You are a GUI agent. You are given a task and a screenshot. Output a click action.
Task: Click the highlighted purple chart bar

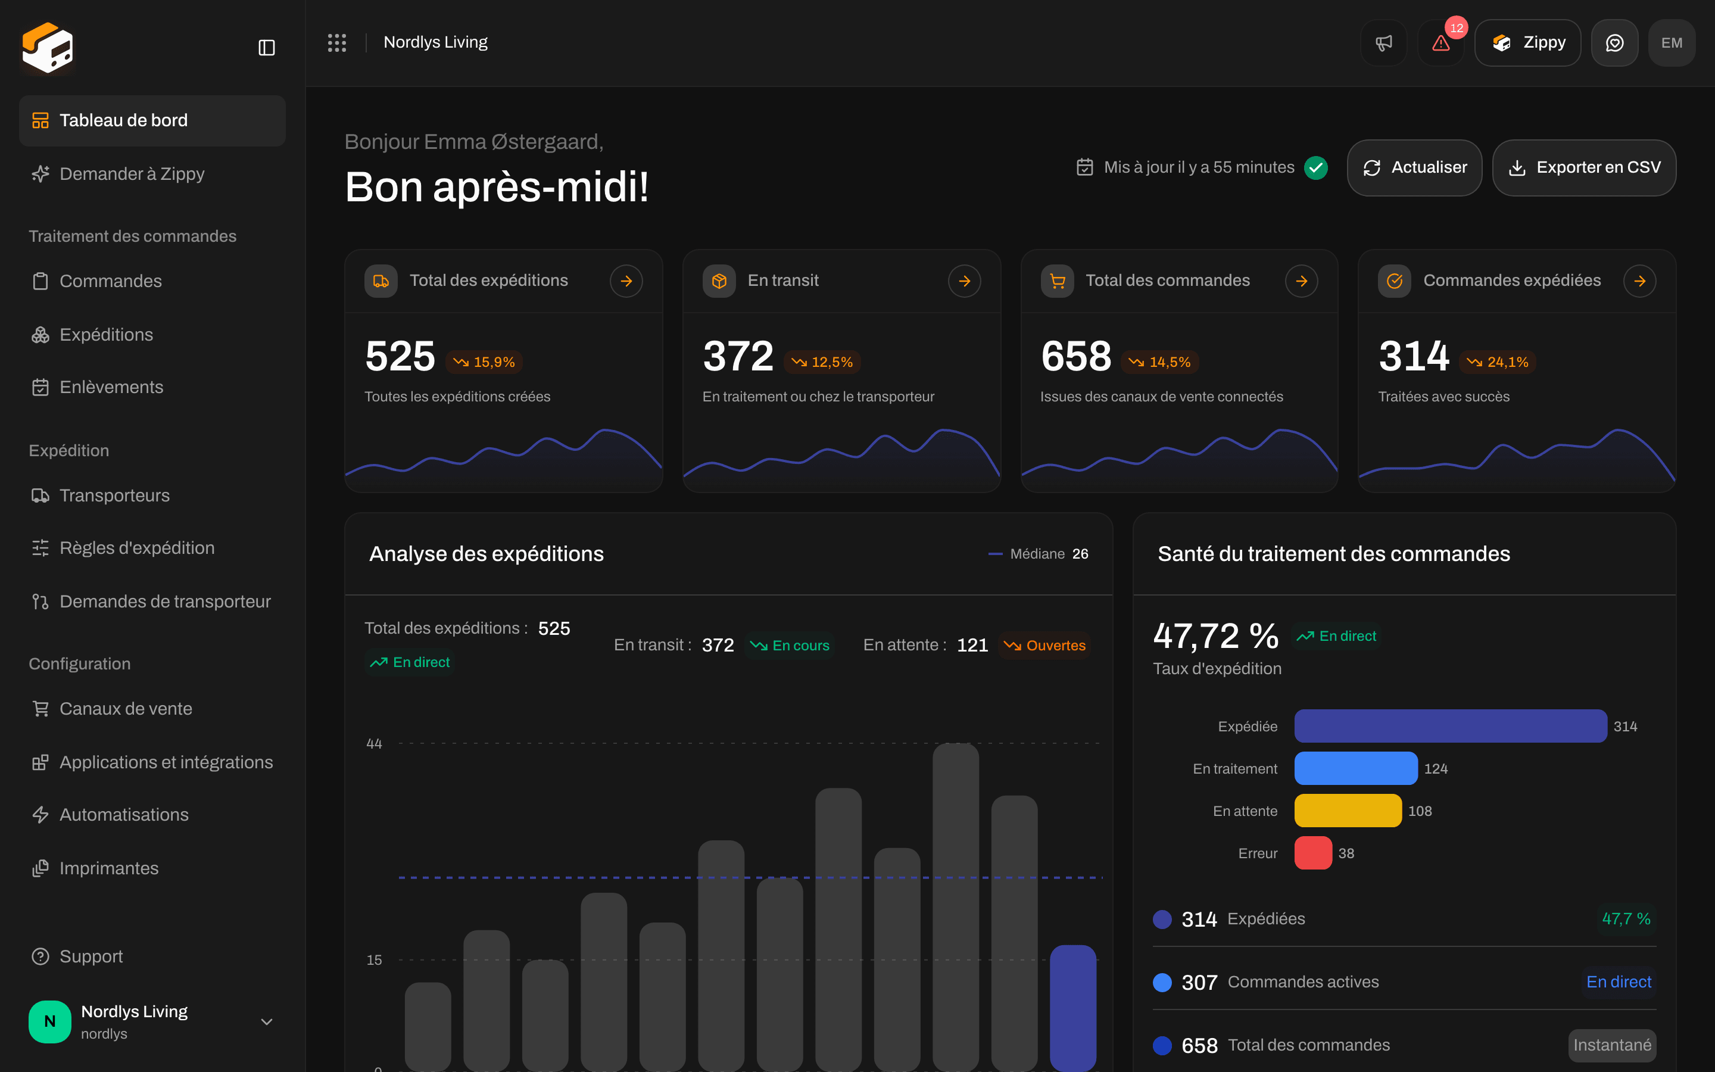pyautogui.click(x=1073, y=1008)
